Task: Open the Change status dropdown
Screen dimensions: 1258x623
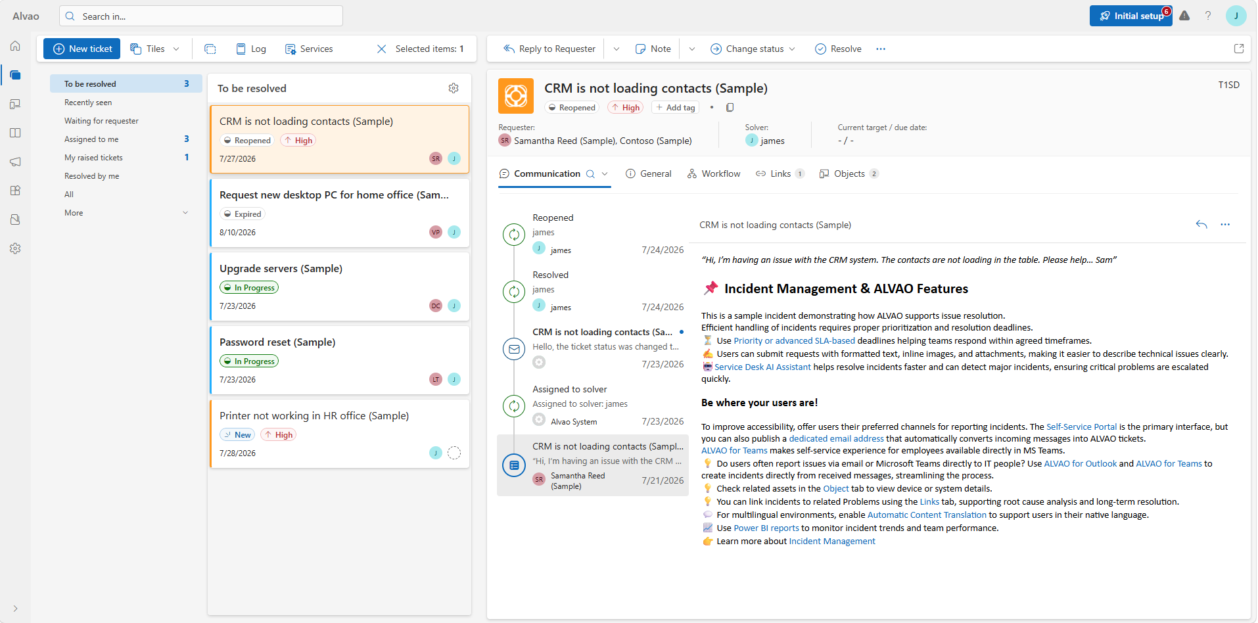Action: point(753,49)
